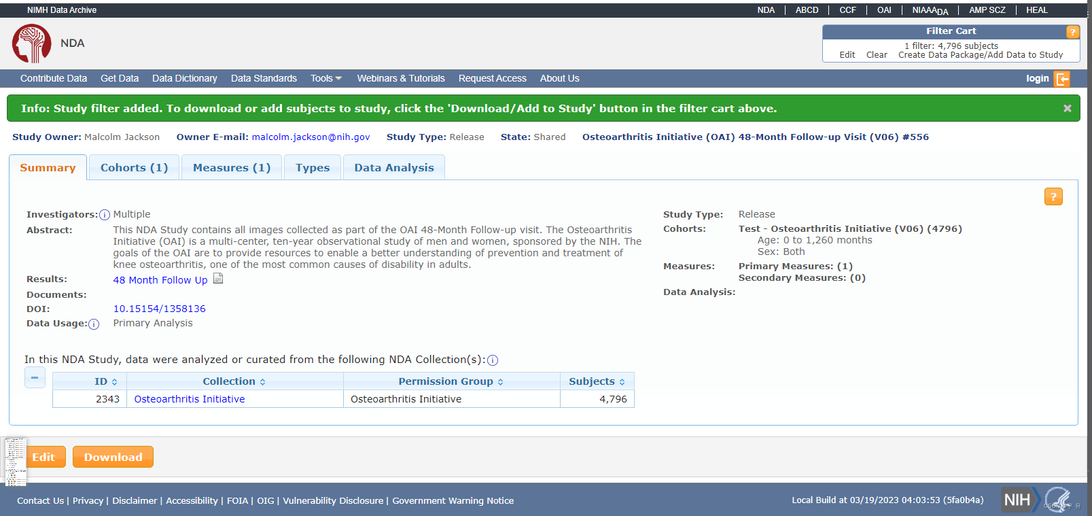Switch to the Cohorts (1) tab
Screen dimensions: 1092x516
coord(134,168)
